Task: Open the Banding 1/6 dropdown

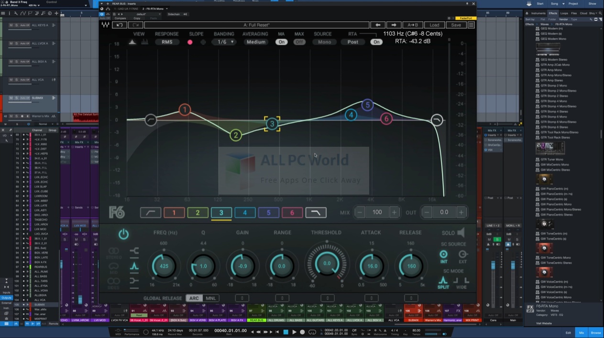Action: 224,42
